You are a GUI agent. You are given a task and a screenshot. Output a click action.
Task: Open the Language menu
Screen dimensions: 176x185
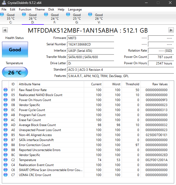click(75, 9)
